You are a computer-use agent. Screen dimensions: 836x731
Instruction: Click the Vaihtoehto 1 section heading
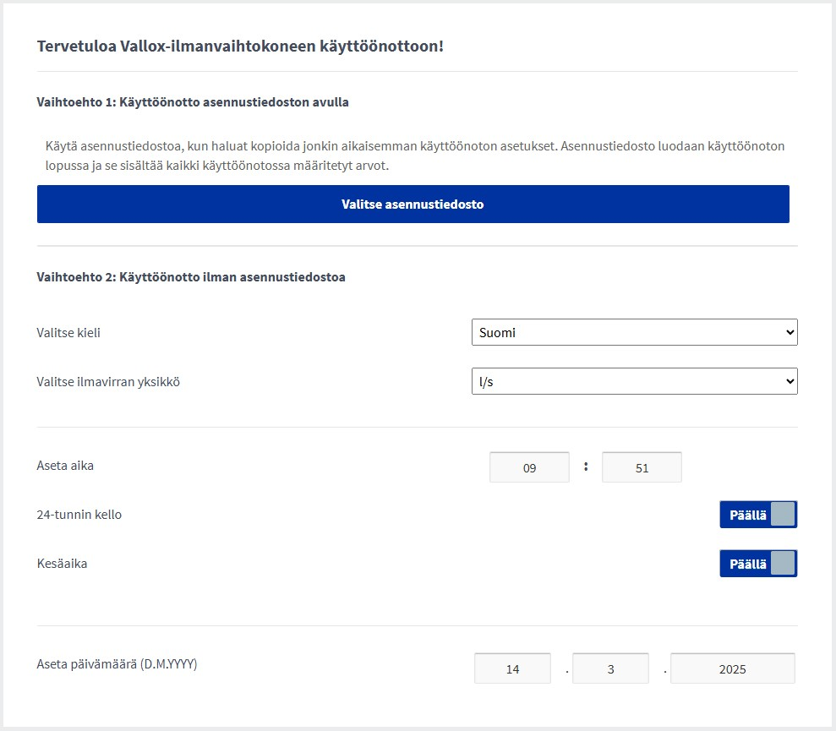tap(193, 102)
